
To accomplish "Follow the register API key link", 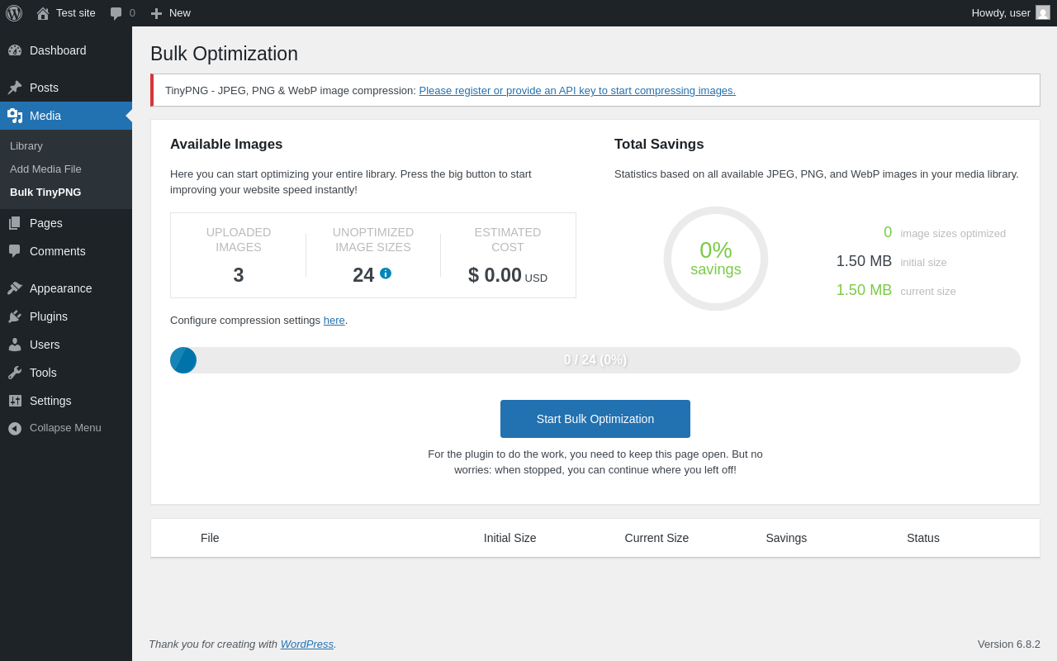I will 576,91.
